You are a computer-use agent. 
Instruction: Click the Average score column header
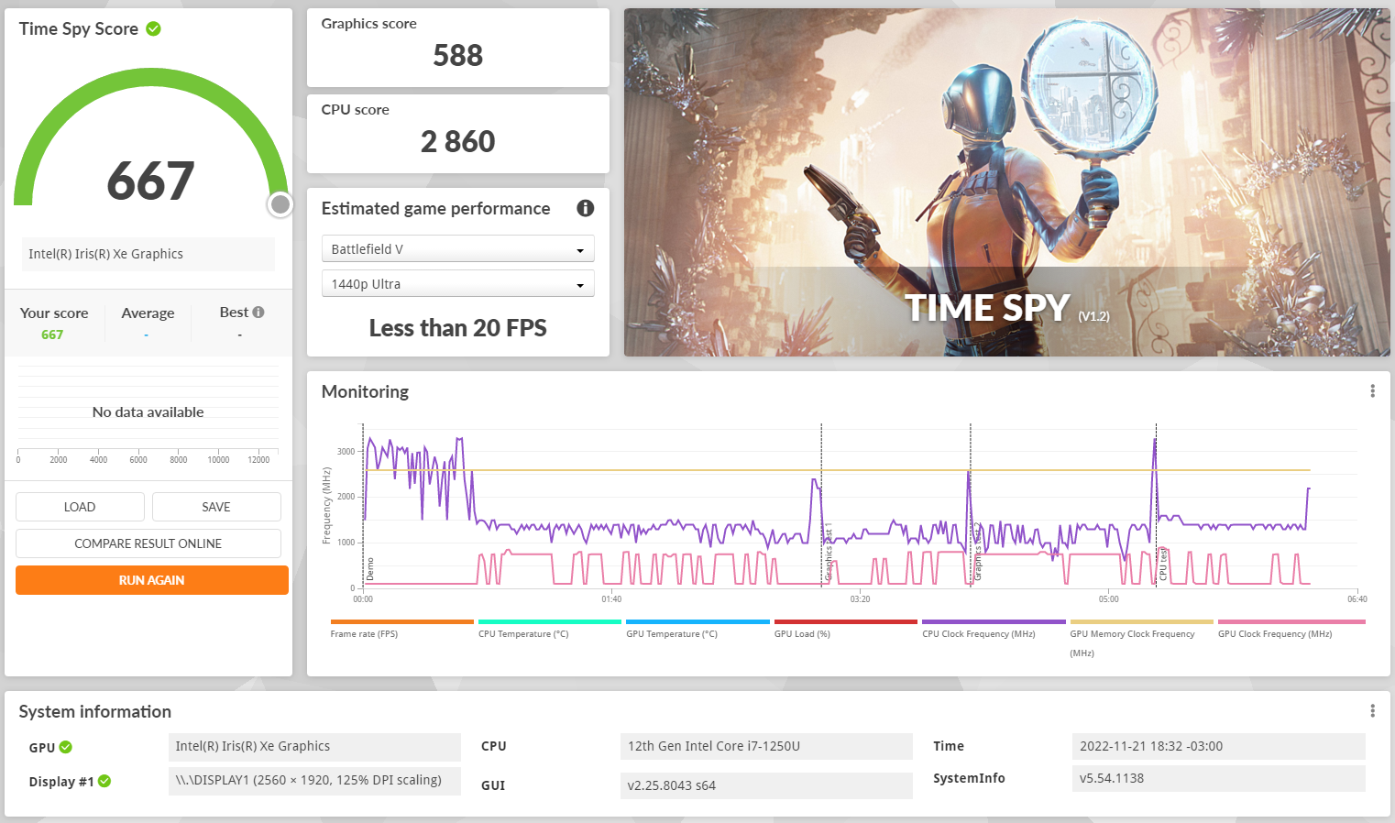[x=148, y=313]
